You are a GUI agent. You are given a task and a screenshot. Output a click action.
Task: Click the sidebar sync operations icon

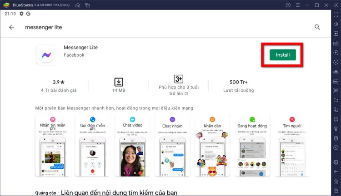coord(336,62)
